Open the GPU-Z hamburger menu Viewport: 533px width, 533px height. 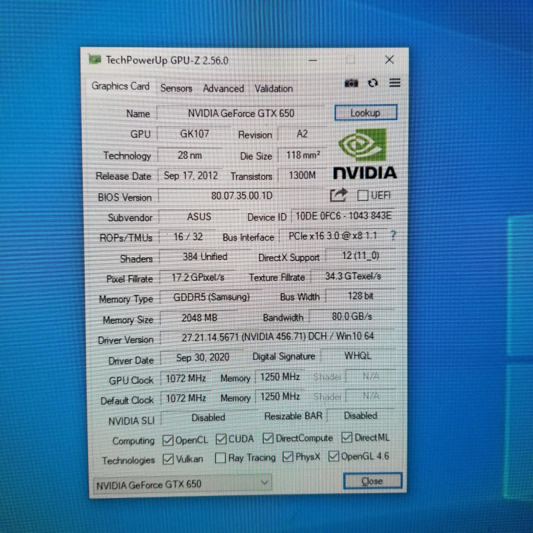395,83
